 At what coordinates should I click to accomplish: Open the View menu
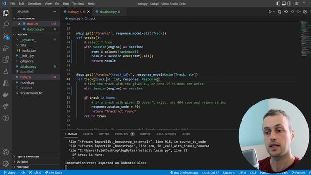pyautogui.click(x=48, y=4)
